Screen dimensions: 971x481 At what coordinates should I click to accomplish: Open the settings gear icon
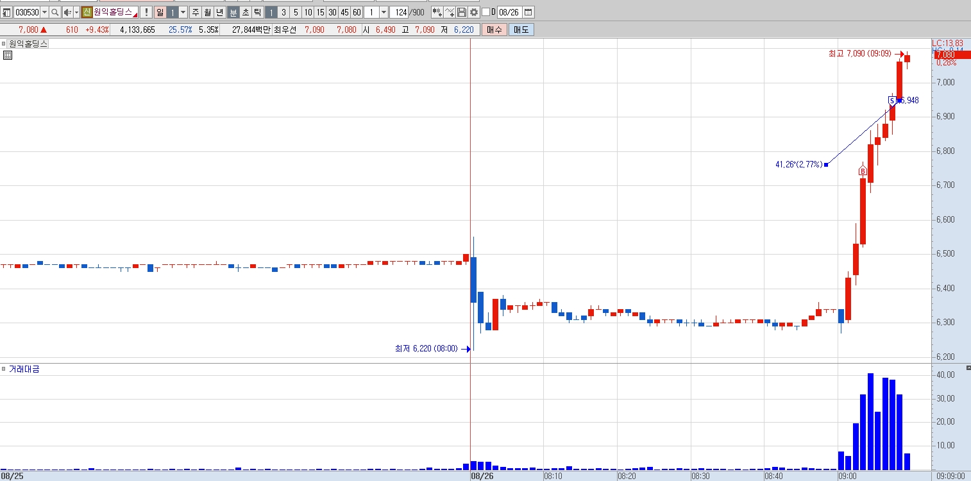tap(474, 12)
